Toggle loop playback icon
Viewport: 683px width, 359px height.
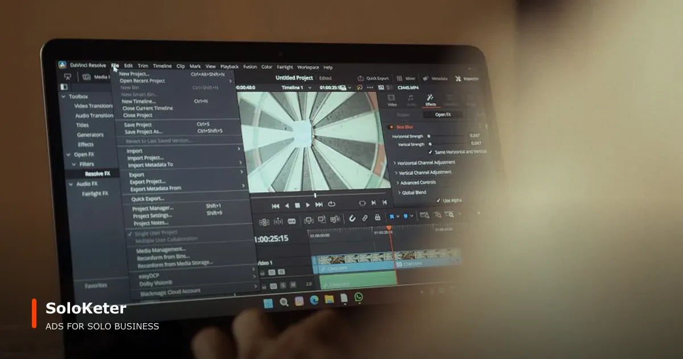point(331,204)
